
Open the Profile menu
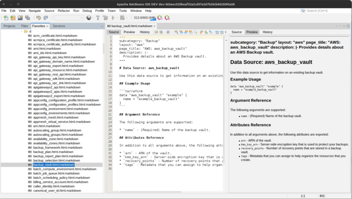click(100, 11)
